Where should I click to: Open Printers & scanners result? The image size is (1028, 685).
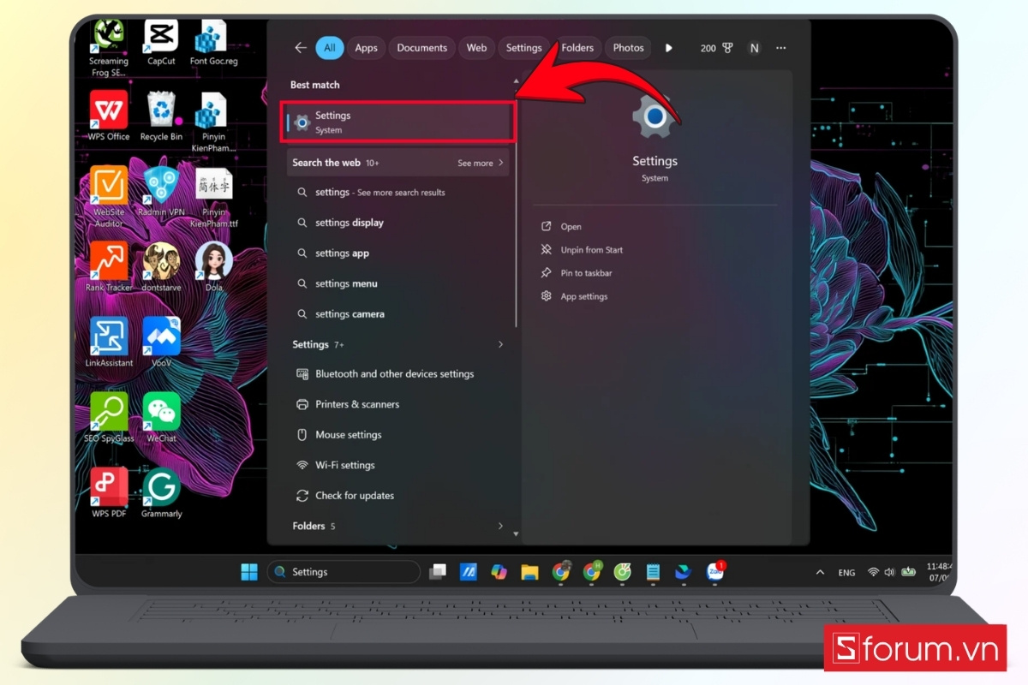[400, 404]
